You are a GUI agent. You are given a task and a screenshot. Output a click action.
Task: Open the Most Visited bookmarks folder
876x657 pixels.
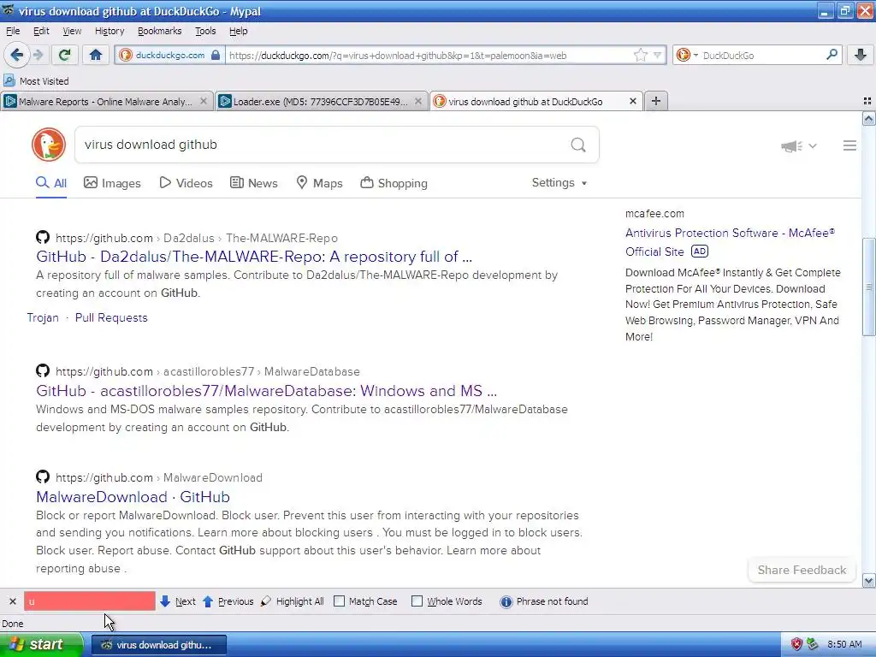point(36,81)
